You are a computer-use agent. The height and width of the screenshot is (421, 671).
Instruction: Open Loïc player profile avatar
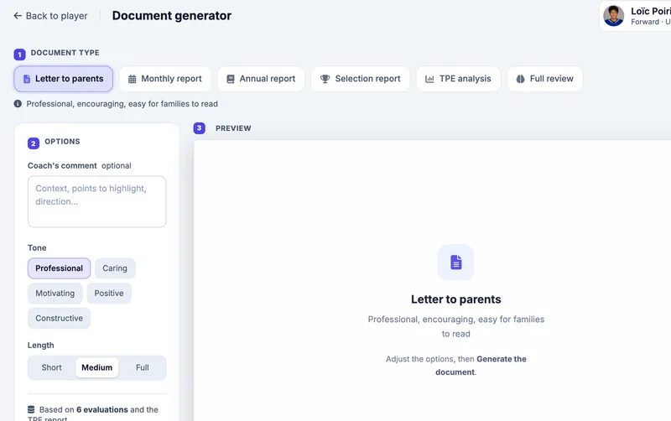pyautogui.click(x=614, y=16)
